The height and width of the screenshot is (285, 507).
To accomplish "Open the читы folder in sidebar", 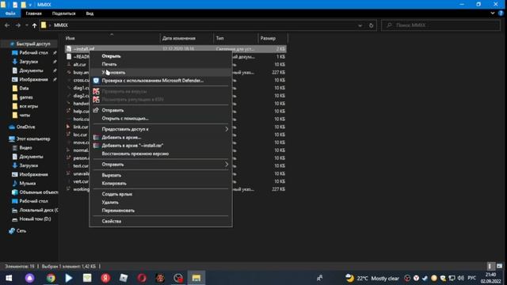I will point(25,115).
